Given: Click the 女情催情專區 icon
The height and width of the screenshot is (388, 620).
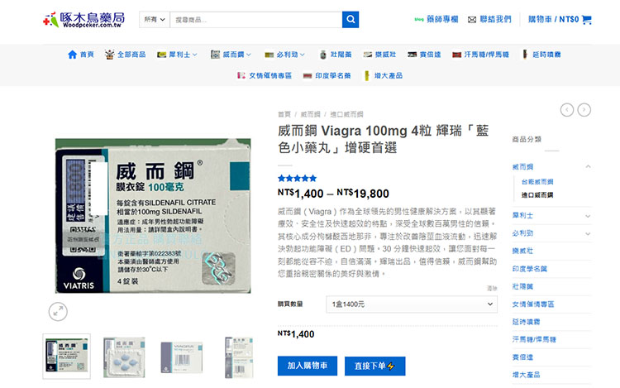Looking at the screenshot, I should 241,75.
